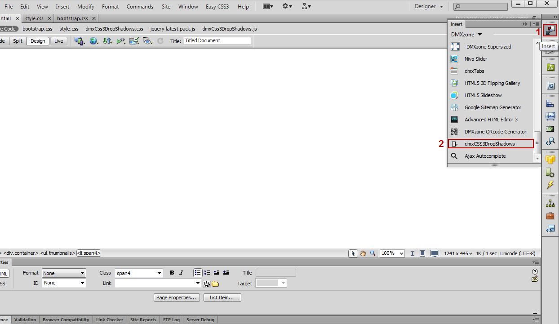The width and height of the screenshot is (559, 324).
Task: Insert dmxCSS3DropShadows item
Action: 490,144
